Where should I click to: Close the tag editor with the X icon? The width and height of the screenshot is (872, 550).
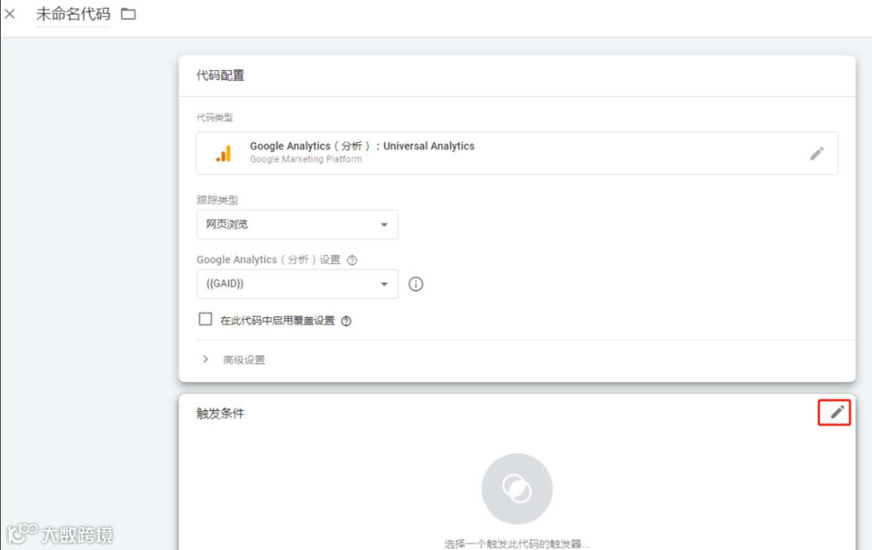click(10, 13)
